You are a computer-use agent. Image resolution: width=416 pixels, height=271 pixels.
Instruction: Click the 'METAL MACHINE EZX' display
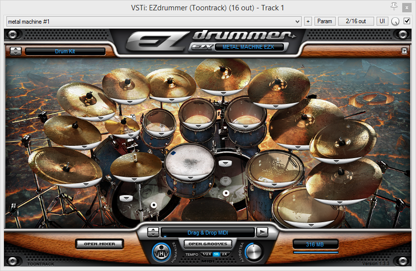[x=248, y=47]
